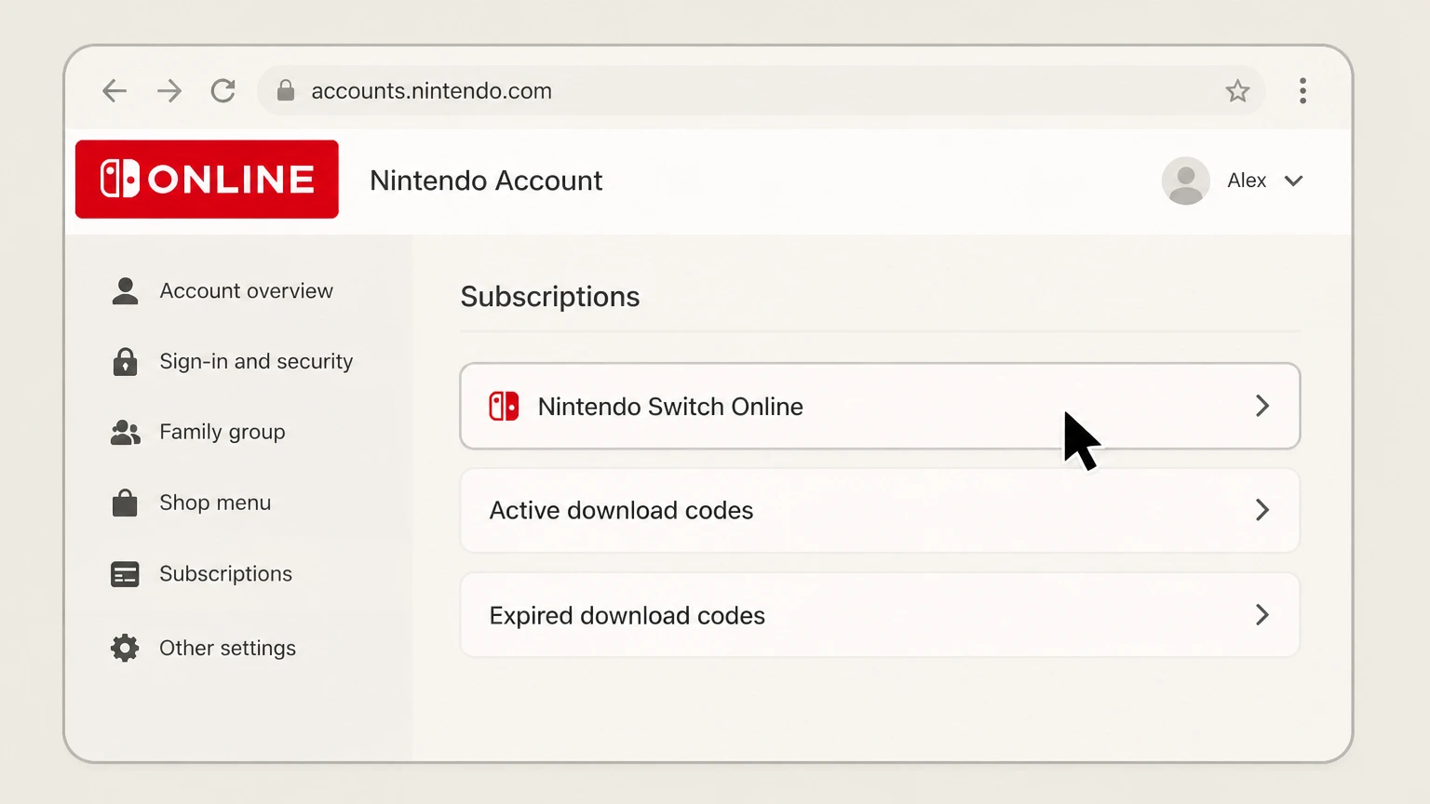Viewport: 1430px width, 804px height.
Task: Click Alex's profile avatar
Action: pyautogui.click(x=1185, y=181)
